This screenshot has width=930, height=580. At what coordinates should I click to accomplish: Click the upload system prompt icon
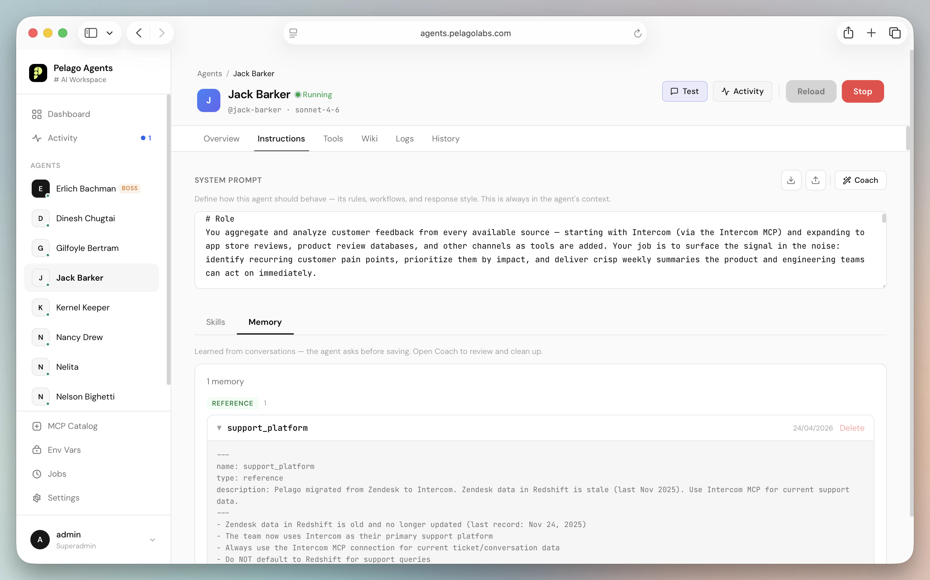pyautogui.click(x=816, y=180)
